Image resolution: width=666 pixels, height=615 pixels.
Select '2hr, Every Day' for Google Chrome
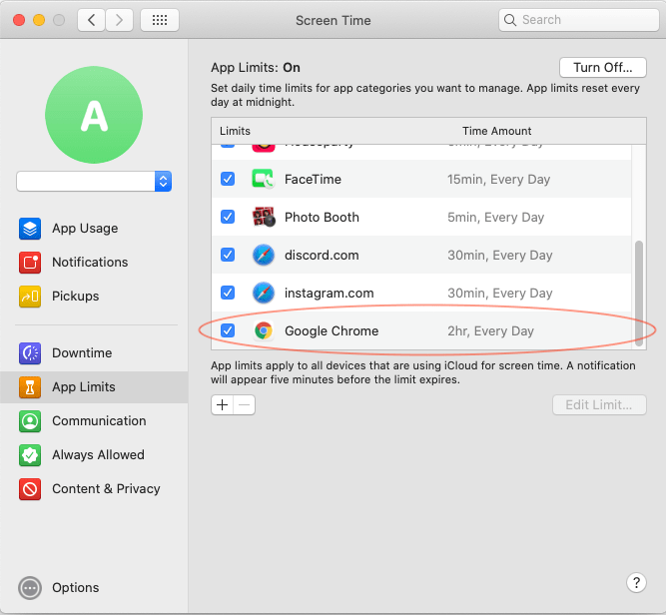pyautogui.click(x=490, y=330)
